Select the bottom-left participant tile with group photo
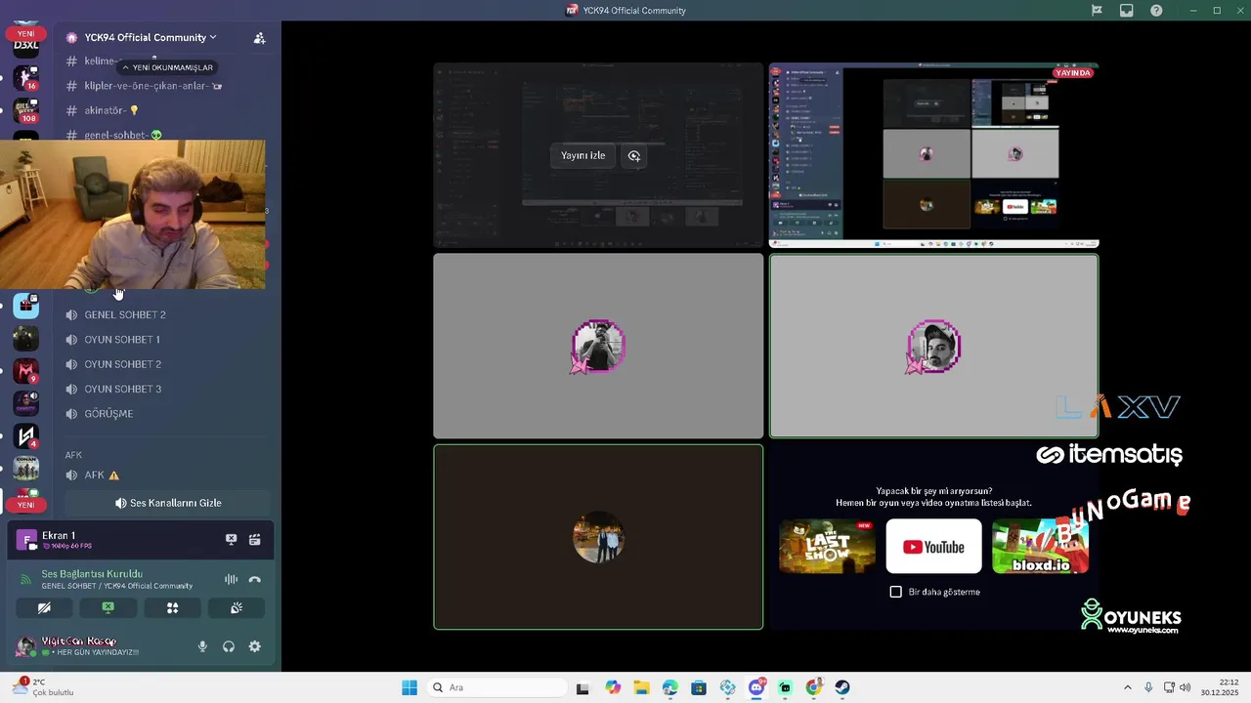 (x=598, y=537)
